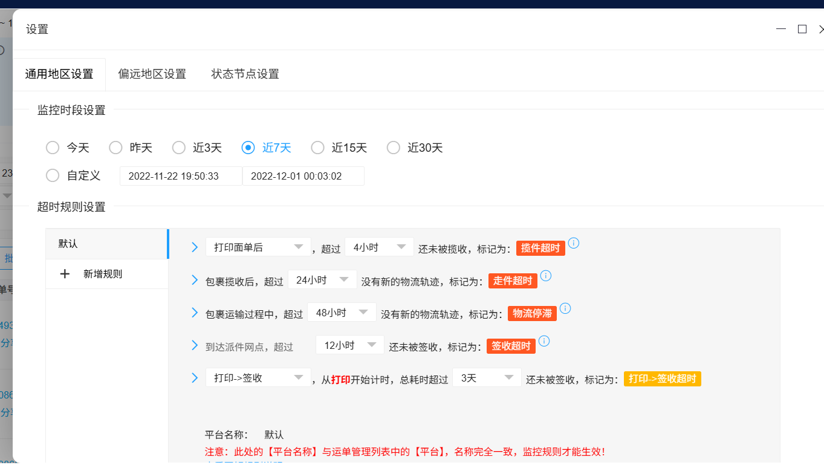Click the plus icon for 新增规则
Image resolution: width=824 pixels, height=465 pixels.
[x=65, y=274]
